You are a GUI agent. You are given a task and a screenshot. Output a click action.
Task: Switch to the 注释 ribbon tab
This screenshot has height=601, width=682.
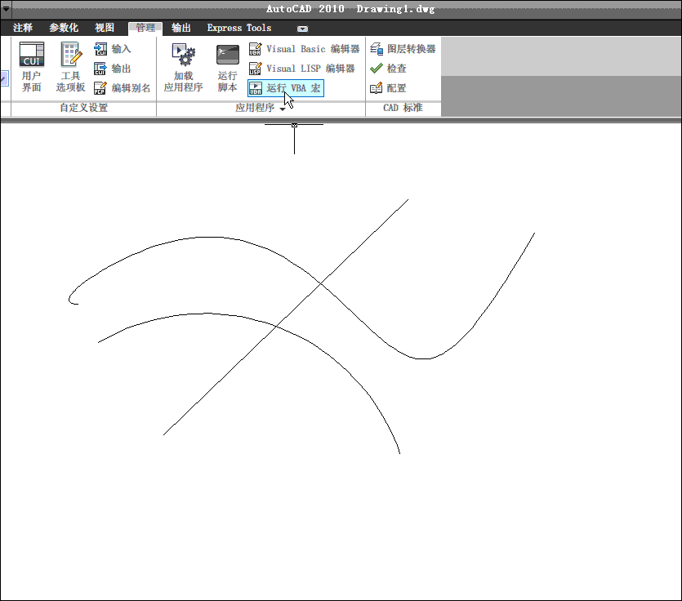pos(23,28)
